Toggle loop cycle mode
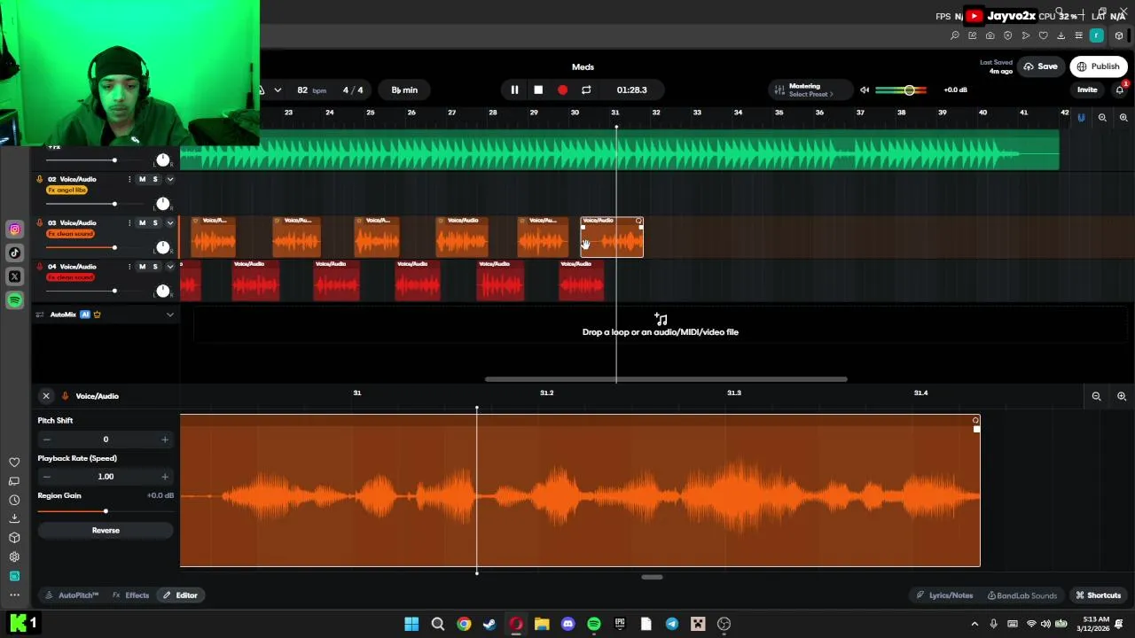This screenshot has height=638, width=1135. (x=586, y=89)
